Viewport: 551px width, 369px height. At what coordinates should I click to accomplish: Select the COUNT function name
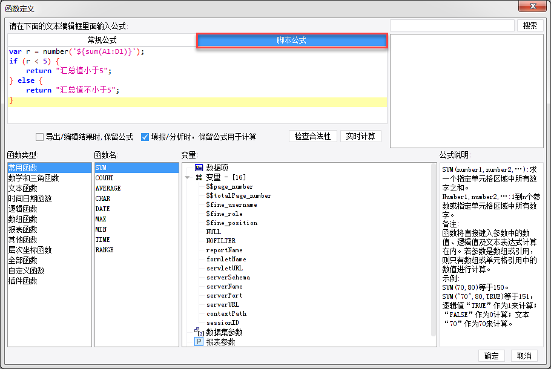(x=136, y=178)
